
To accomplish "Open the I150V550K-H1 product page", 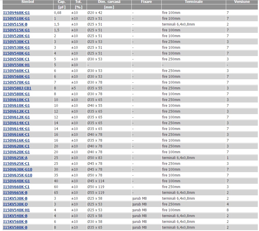I will coord(16,65).
